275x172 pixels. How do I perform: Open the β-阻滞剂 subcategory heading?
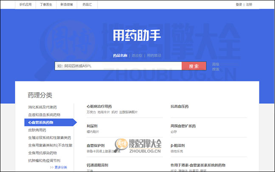(x=178, y=146)
